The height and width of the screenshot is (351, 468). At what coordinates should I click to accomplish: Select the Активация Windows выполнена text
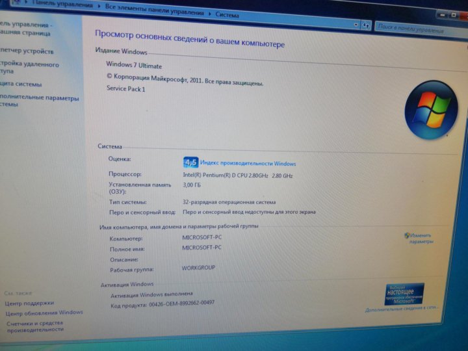click(x=151, y=294)
